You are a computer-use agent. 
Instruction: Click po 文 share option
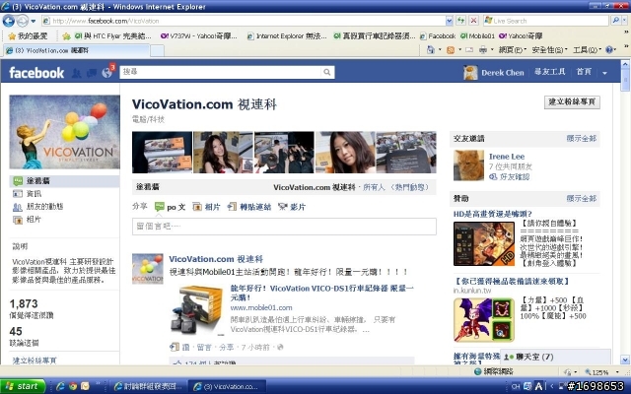point(170,207)
